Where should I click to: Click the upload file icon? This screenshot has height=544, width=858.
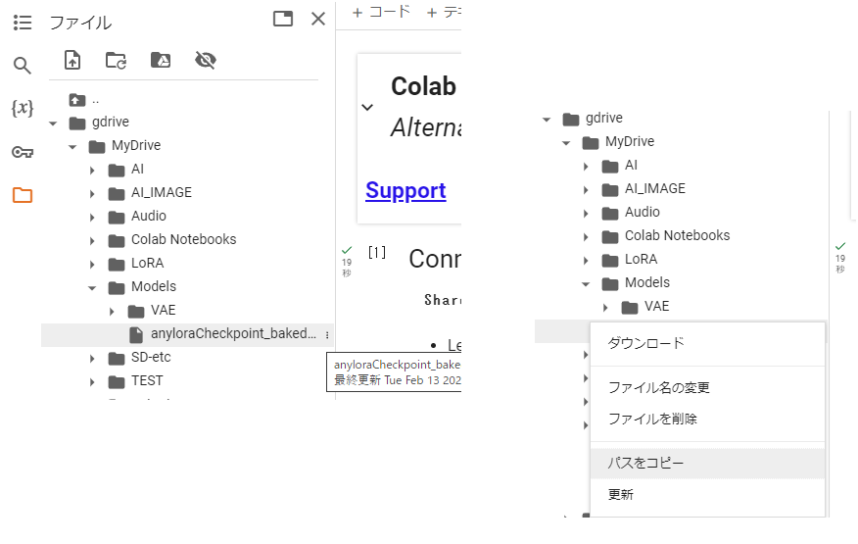[x=72, y=61]
